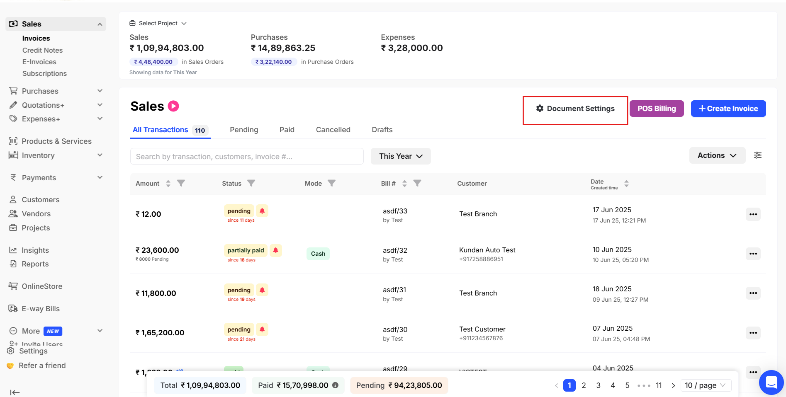The width and height of the screenshot is (786, 397).
Task: Click the POS Billing button
Action: click(657, 109)
